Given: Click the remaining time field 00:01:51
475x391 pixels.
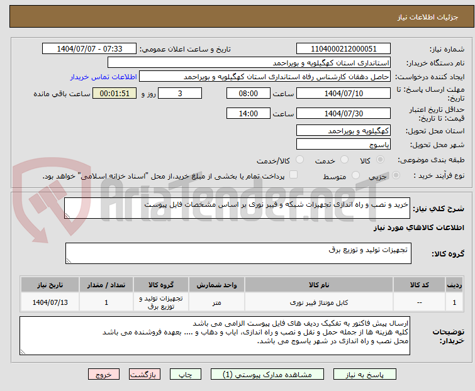Looking at the screenshot, I should 115,93.
